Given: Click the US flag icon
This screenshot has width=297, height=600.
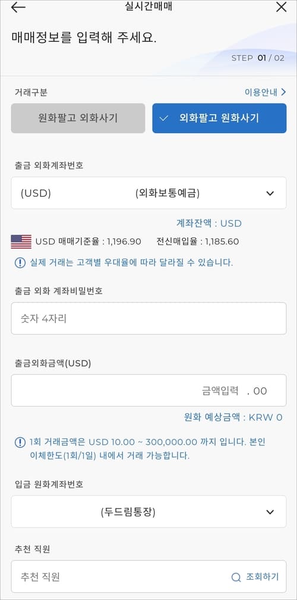Looking at the screenshot, I should (21, 242).
